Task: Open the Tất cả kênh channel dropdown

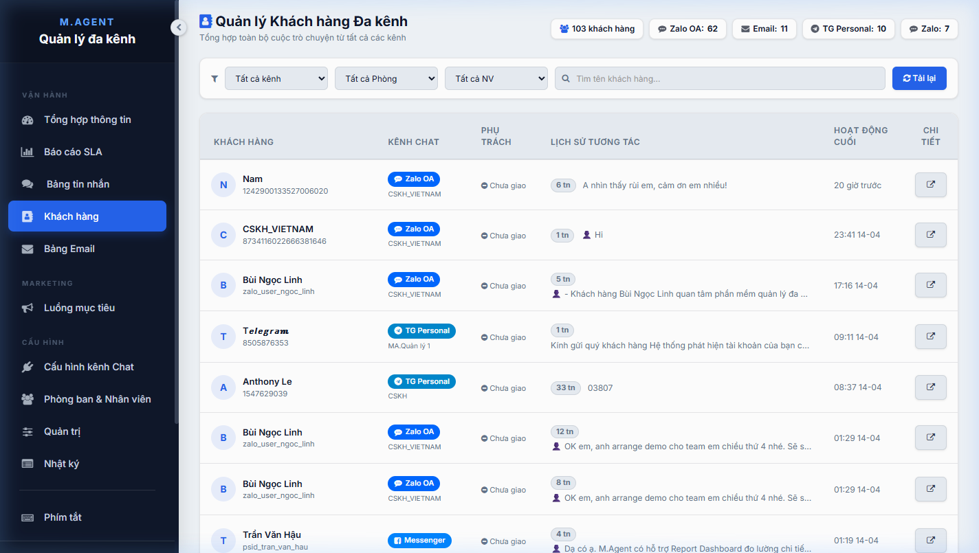Action: click(276, 78)
